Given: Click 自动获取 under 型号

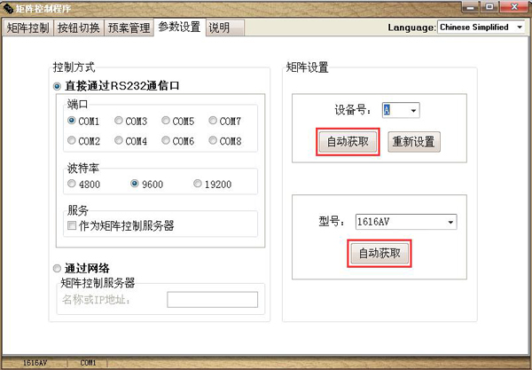Looking at the screenshot, I should coord(379,253).
